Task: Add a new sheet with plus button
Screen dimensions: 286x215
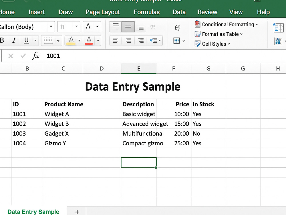Action: [77, 212]
